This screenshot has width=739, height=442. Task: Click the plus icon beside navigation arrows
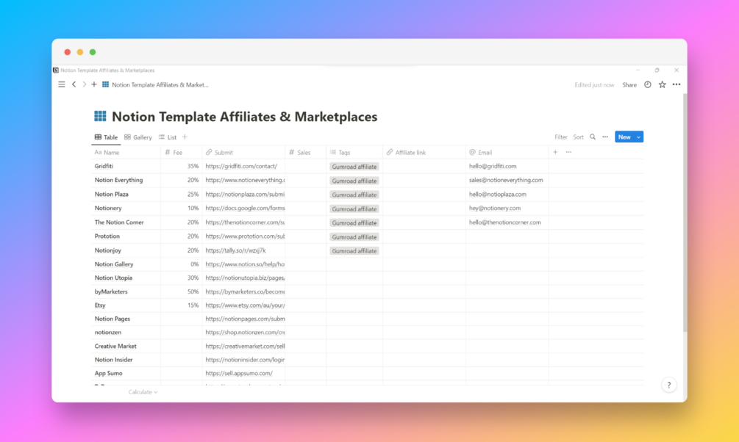click(x=94, y=84)
